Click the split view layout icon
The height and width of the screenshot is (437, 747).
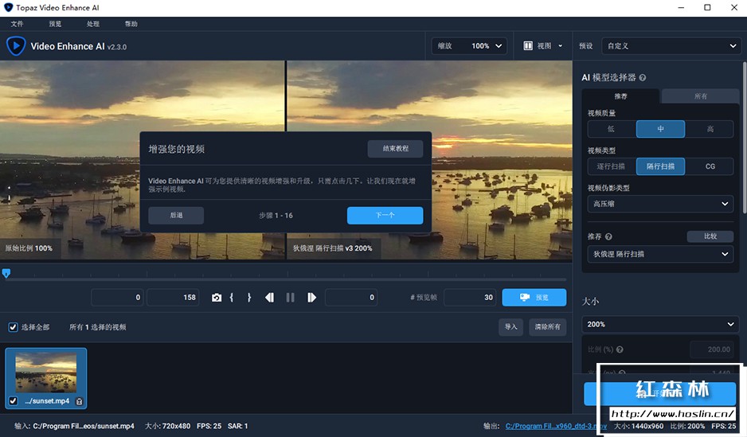528,45
